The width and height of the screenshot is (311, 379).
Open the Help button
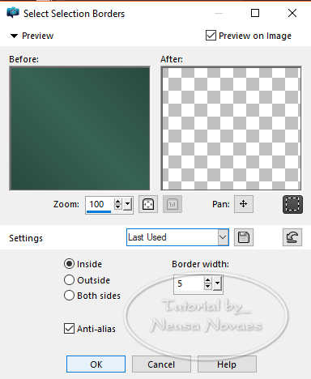(227, 364)
